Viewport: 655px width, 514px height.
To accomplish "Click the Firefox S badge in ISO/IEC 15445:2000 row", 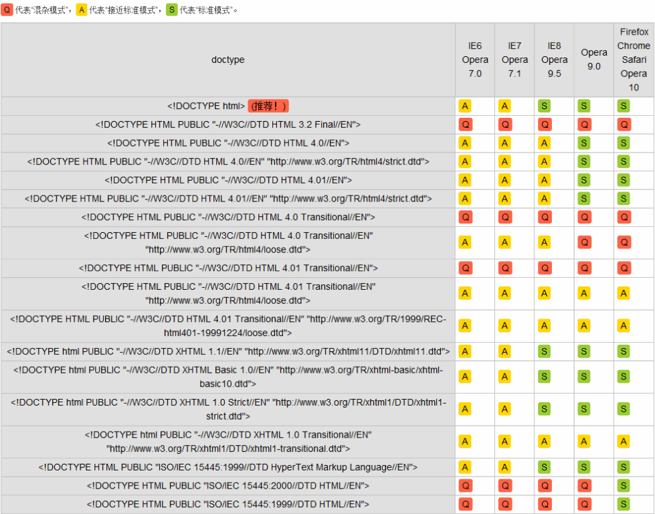I will coord(624,486).
